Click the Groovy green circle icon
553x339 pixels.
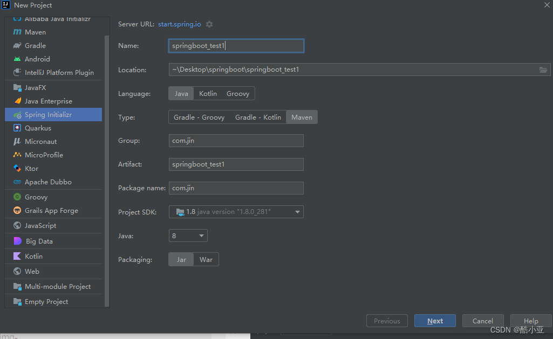[x=17, y=197]
